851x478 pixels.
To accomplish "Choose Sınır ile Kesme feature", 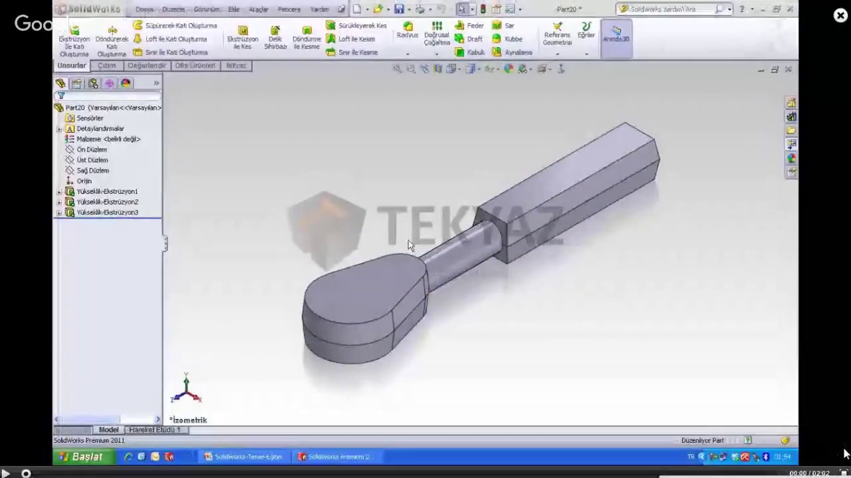I will point(352,52).
